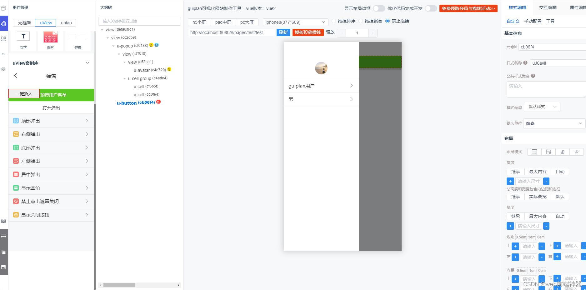Toggle the 优化代码完成开发 switch
This screenshot has width=586, height=290.
click(431, 8)
